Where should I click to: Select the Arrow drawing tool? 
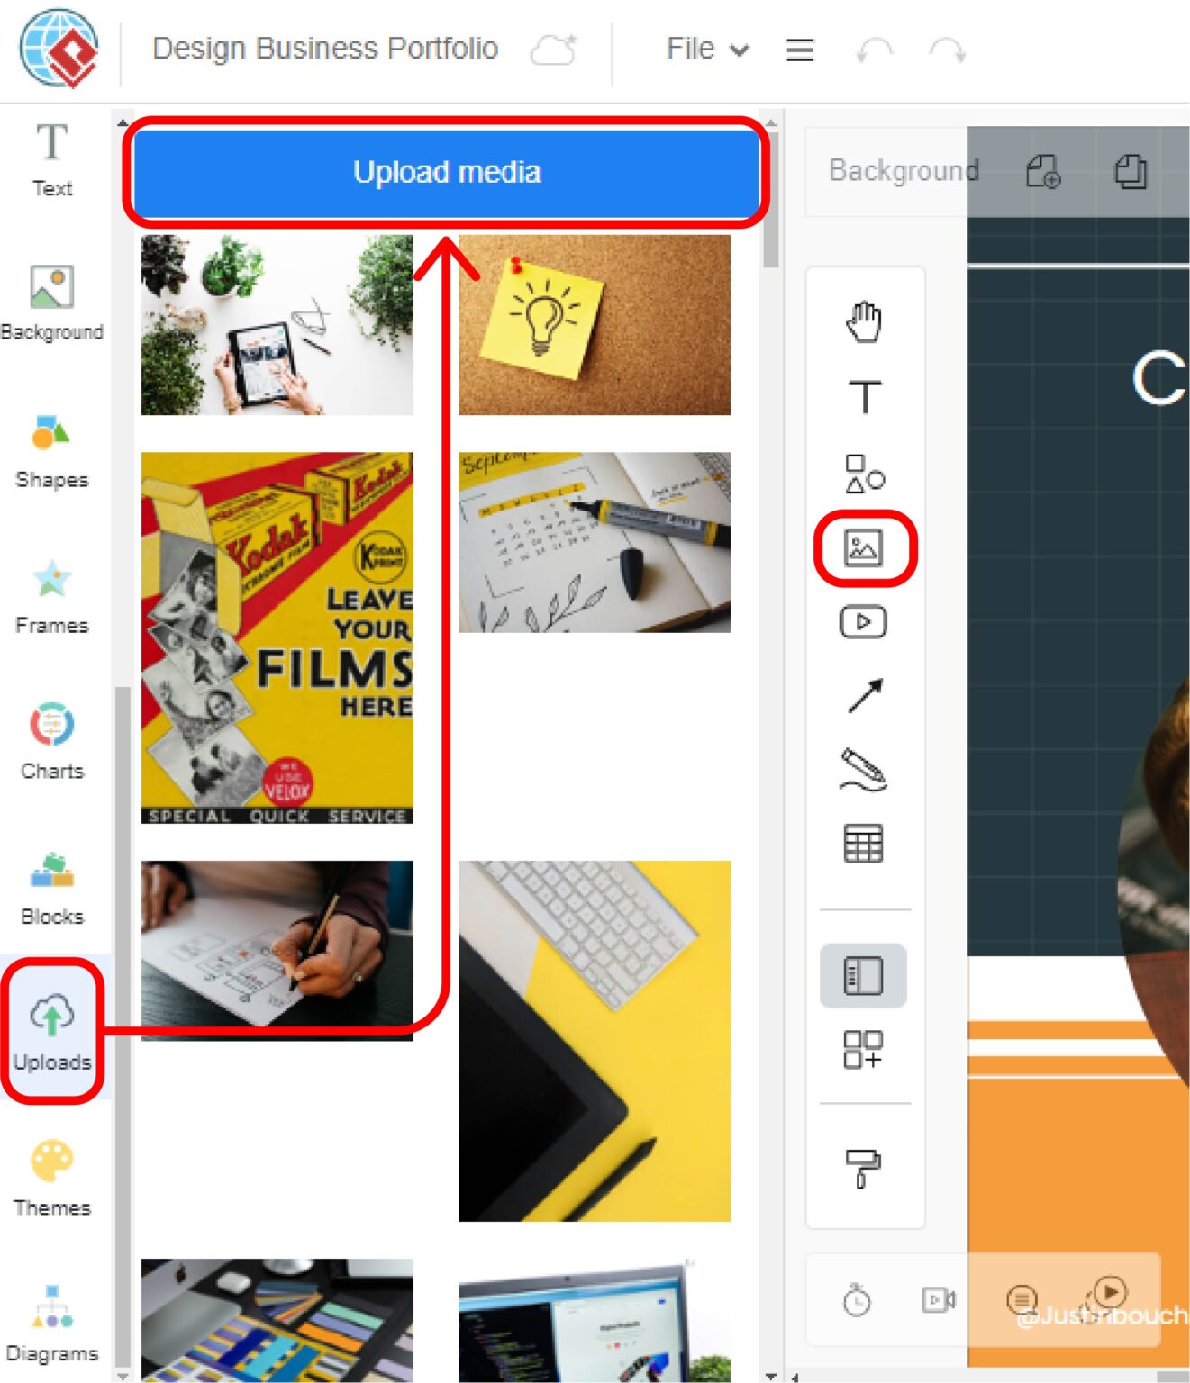point(864,693)
